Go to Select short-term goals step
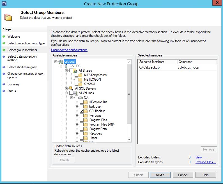This screenshot has height=184, width=223. tap(22, 67)
